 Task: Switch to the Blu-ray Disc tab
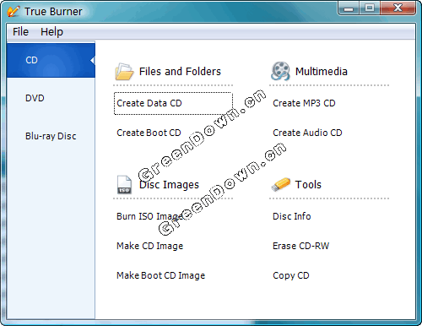point(51,136)
